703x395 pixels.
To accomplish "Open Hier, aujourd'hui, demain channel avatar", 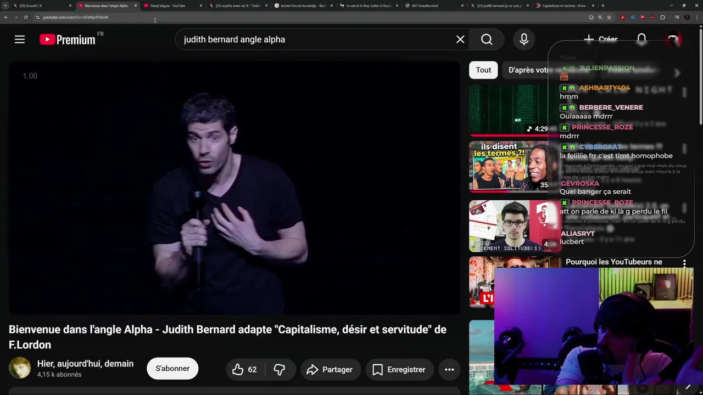I will point(20,368).
